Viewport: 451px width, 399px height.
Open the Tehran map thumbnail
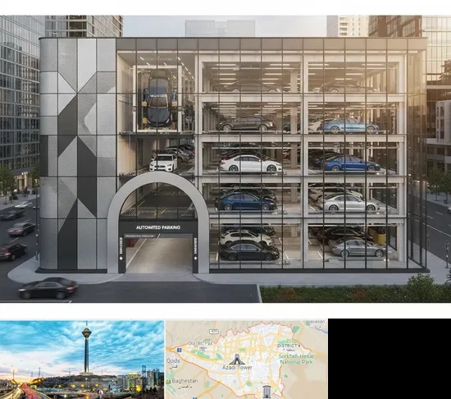pyautogui.click(x=247, y=360)
